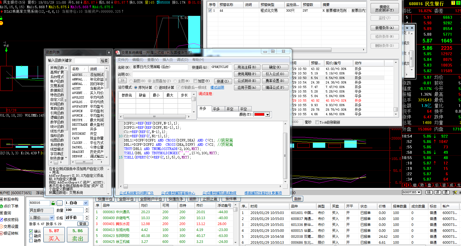
Task: Click the 银证转帐 sidebar icon
Action: tap(1, 233)
